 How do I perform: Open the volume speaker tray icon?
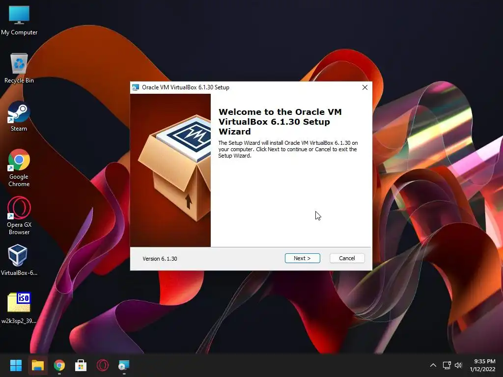(458, 365)
